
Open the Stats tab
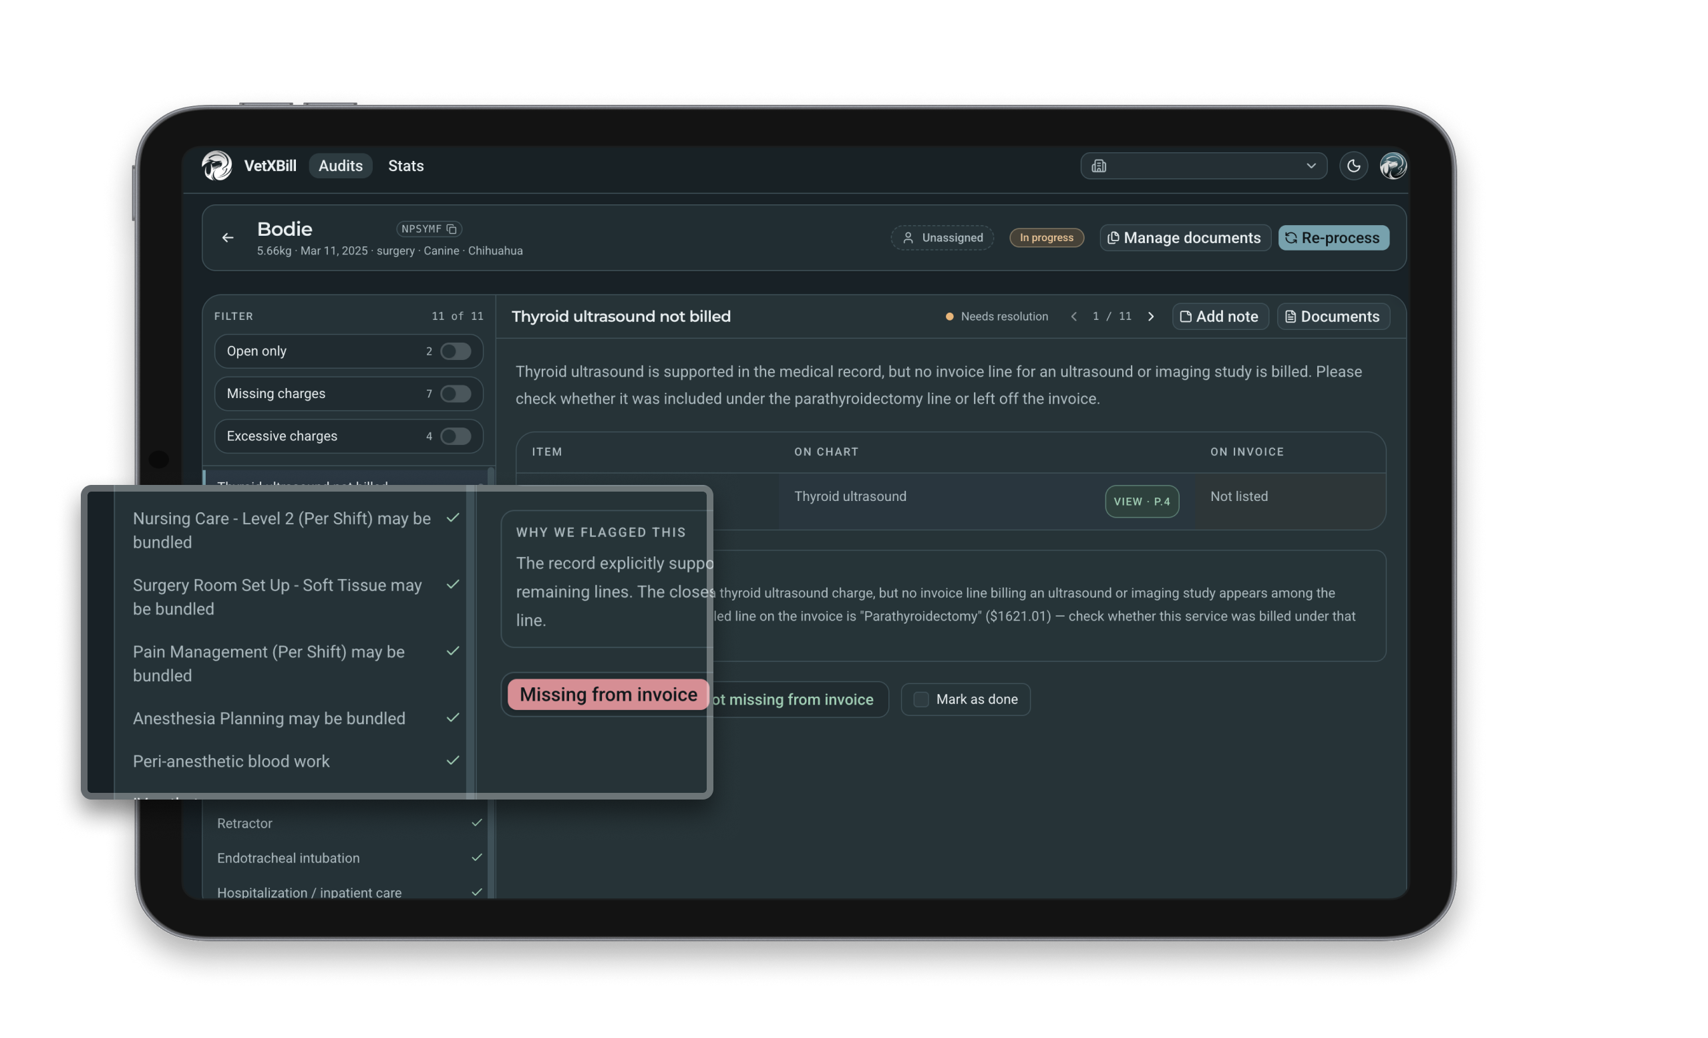click(x=405, y=166)
